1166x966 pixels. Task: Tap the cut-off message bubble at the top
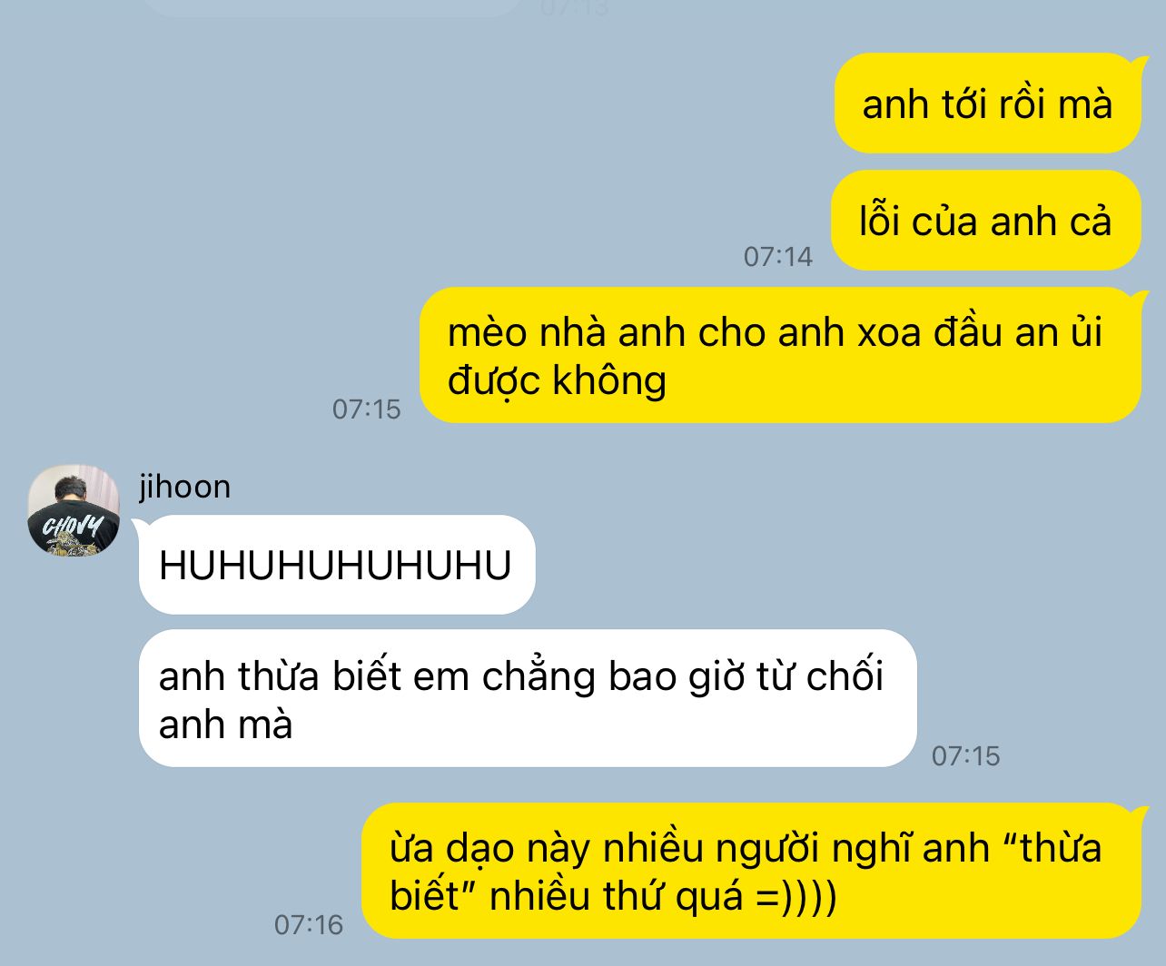coord(332,7)
